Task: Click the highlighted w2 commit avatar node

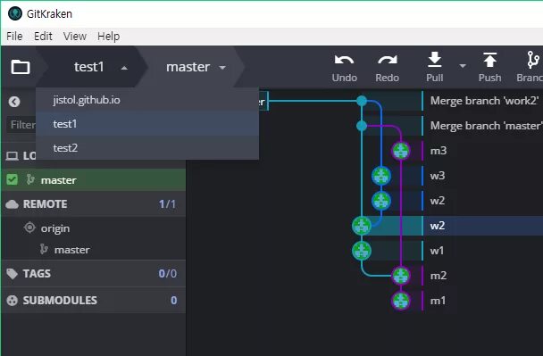Action: click(x=362, y=226)
